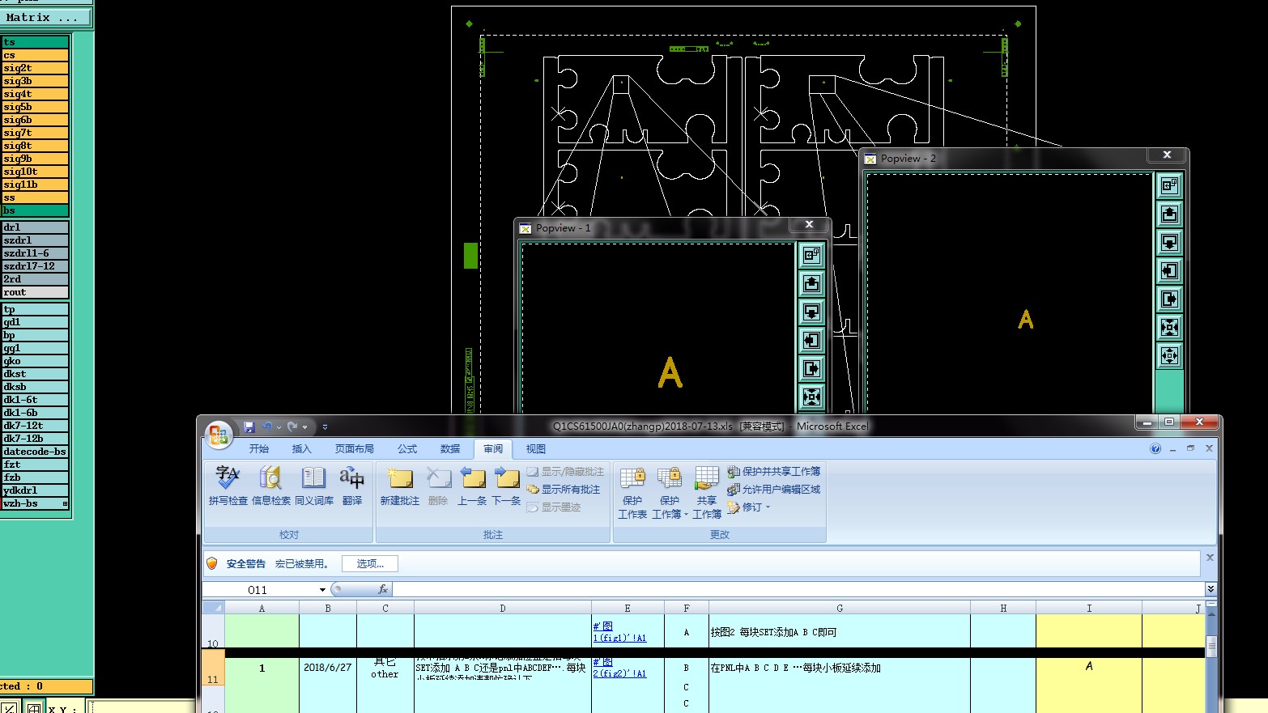This screenshot has width=1268, height=713.
Task: Customize the Quick Access Toolbar dropdown
Action: [x=325, y=427]
